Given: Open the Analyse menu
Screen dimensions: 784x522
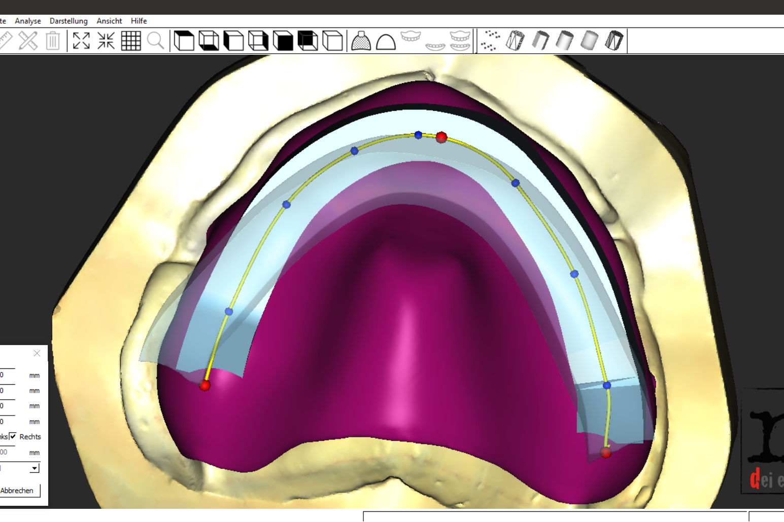Looking at the screenshot, I should [x=28, y=21].
